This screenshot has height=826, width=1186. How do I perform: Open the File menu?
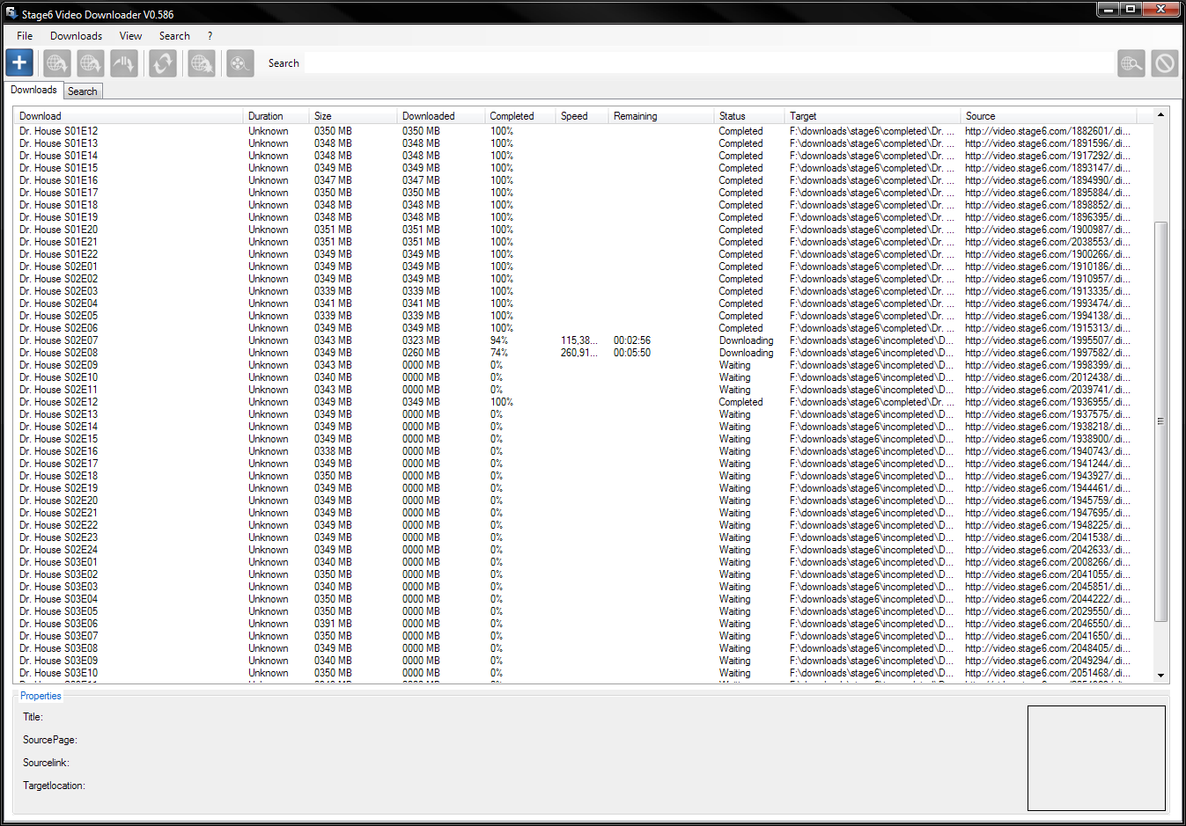point(25,36)
